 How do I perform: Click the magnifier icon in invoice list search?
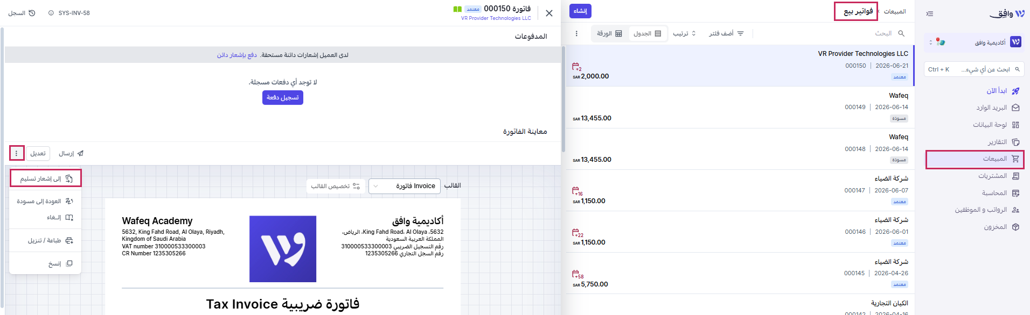tap(901, 33)
